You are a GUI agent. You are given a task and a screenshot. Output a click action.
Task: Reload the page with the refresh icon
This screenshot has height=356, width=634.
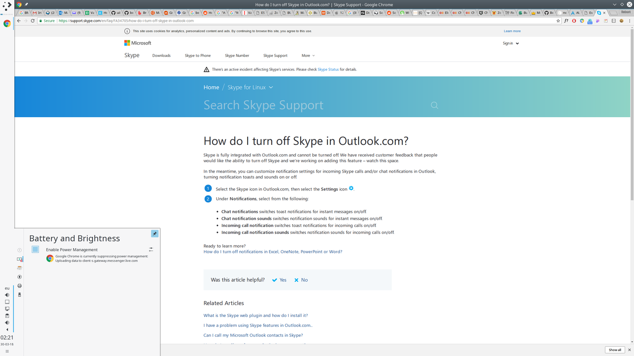click(x=33, y=21)
